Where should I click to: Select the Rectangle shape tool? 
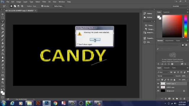coord(3,75)
